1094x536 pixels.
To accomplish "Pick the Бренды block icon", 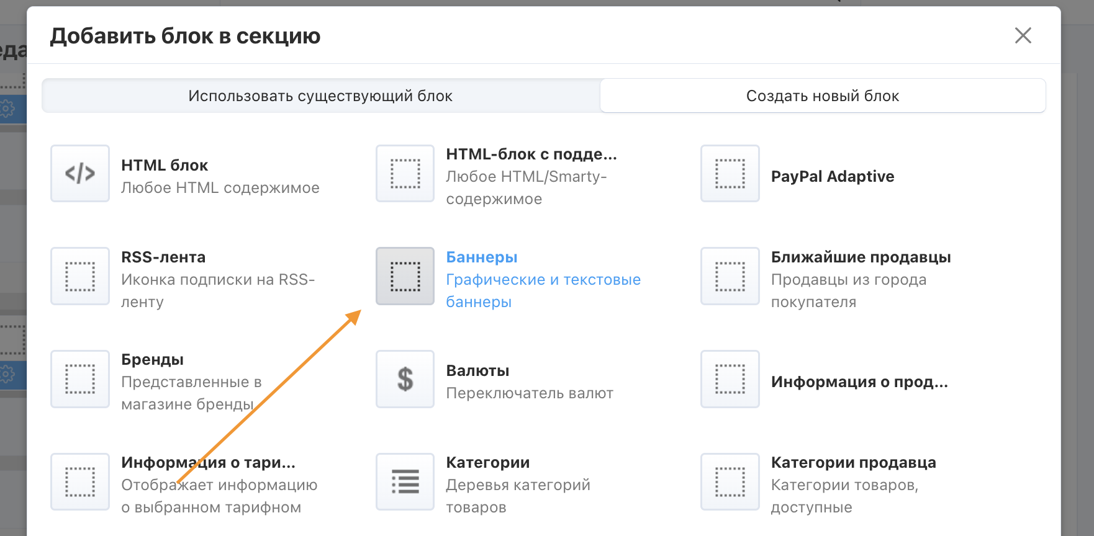I will point(80,379).
